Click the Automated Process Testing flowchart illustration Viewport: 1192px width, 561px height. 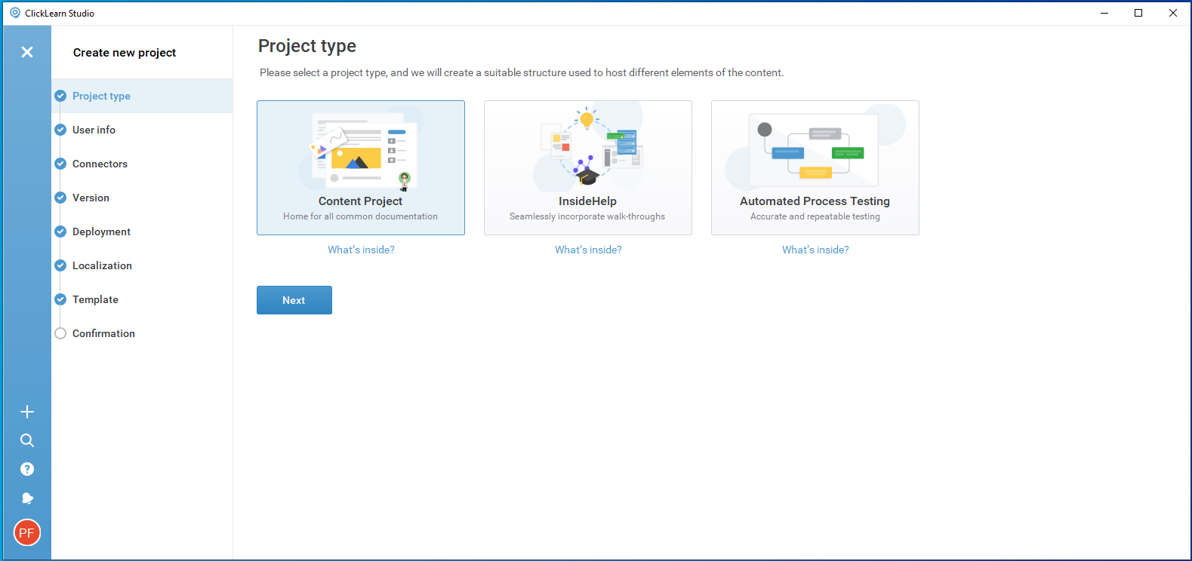815,146
